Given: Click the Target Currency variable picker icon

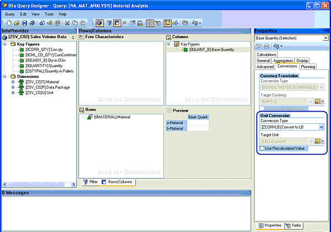Looking at the screenshot, I should pyautogui.click(x=318, y=102).
